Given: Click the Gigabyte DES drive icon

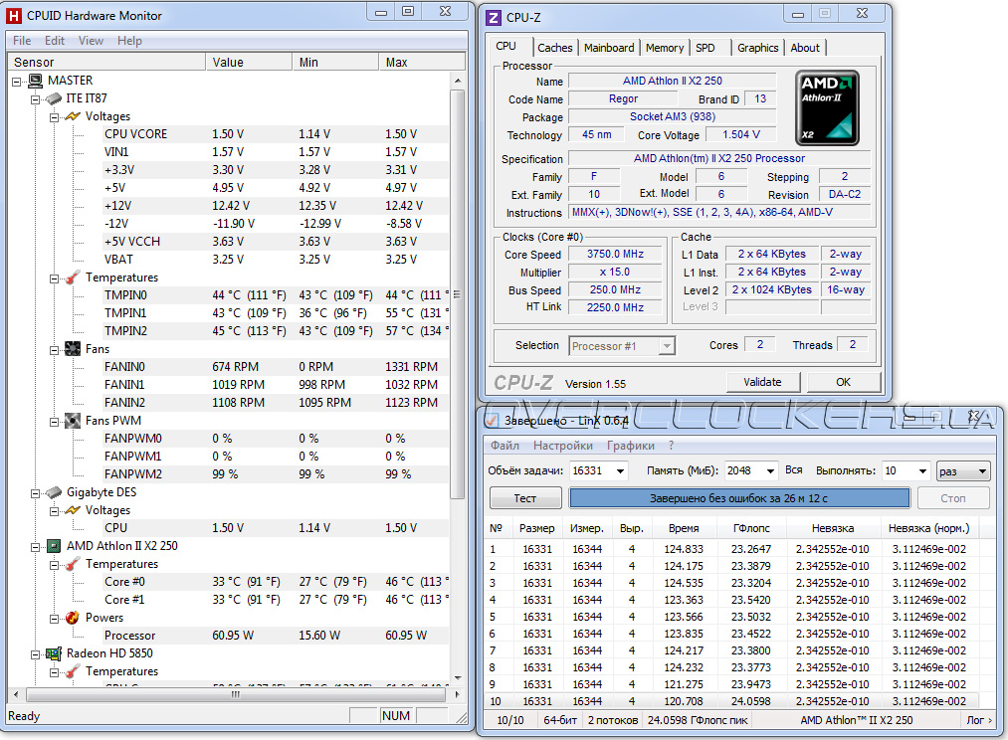Looking at the screenshot, I should [x=54, y=492].
